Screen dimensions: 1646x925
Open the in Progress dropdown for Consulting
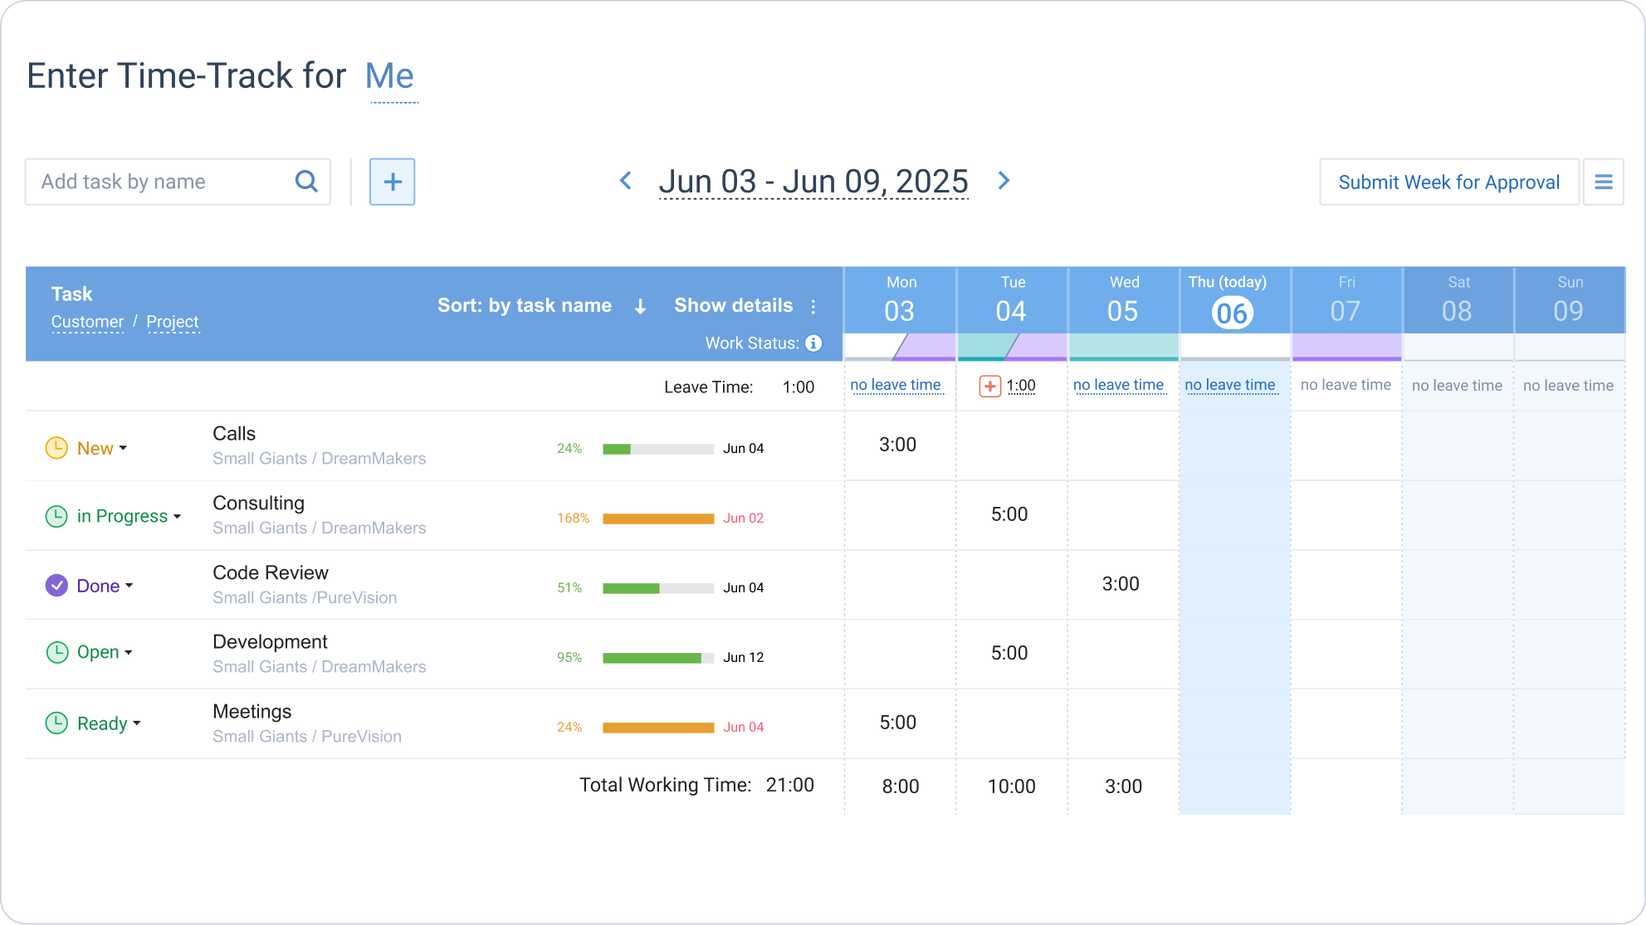pyautogui.click(x=177, y=516)
